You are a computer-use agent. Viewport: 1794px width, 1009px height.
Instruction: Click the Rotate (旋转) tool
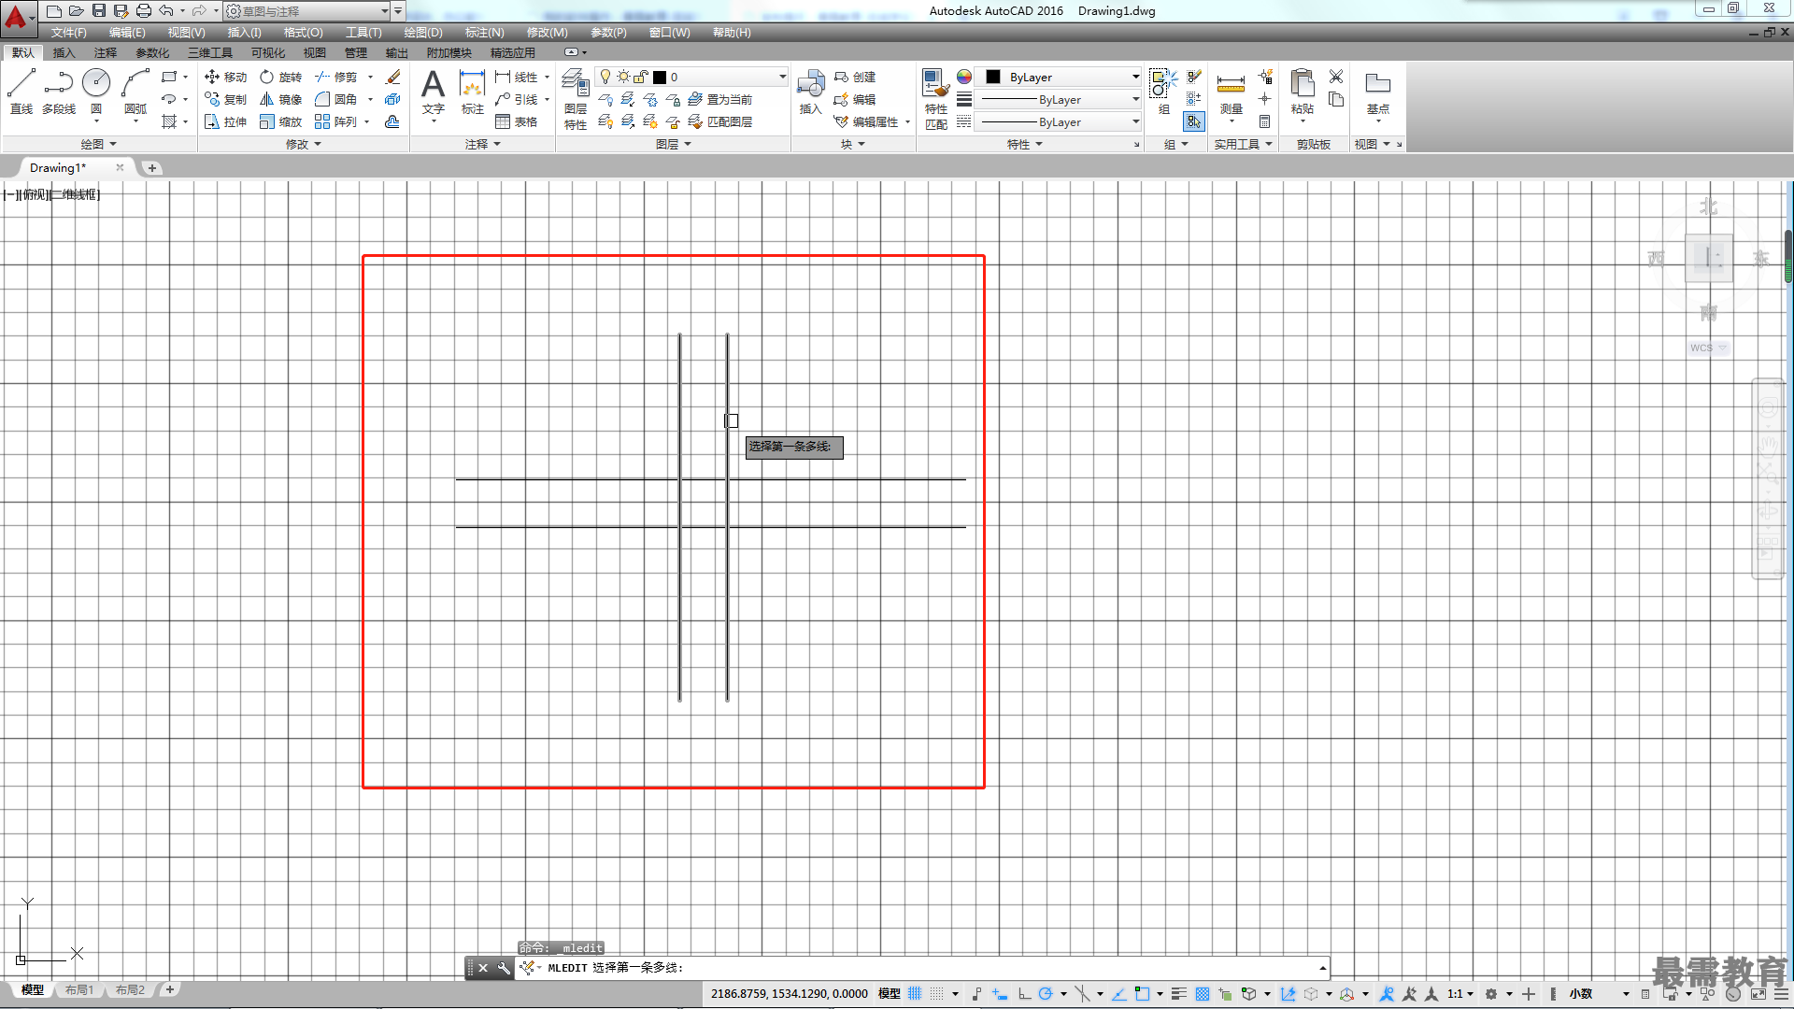coord(280,77)
